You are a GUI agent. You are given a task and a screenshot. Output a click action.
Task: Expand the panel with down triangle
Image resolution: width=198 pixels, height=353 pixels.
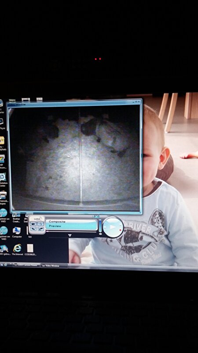click(x=70, y=236)
